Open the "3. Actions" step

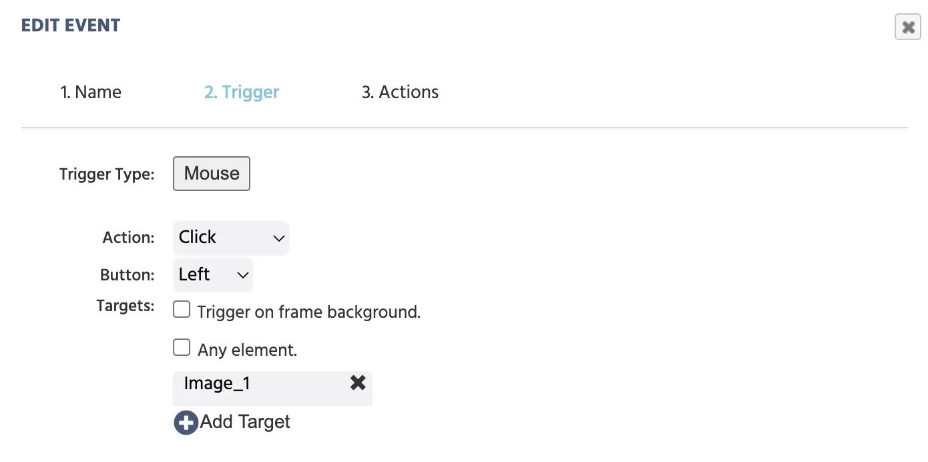[400, 92]
